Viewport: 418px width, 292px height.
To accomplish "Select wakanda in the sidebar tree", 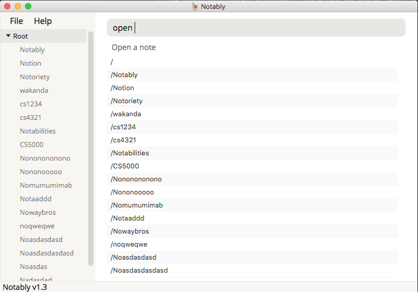I will click(x=34, y=91).
